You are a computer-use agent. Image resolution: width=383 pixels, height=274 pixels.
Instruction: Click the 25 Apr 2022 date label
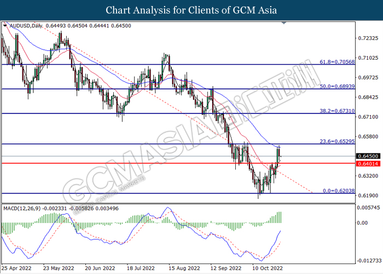(16, 269)
